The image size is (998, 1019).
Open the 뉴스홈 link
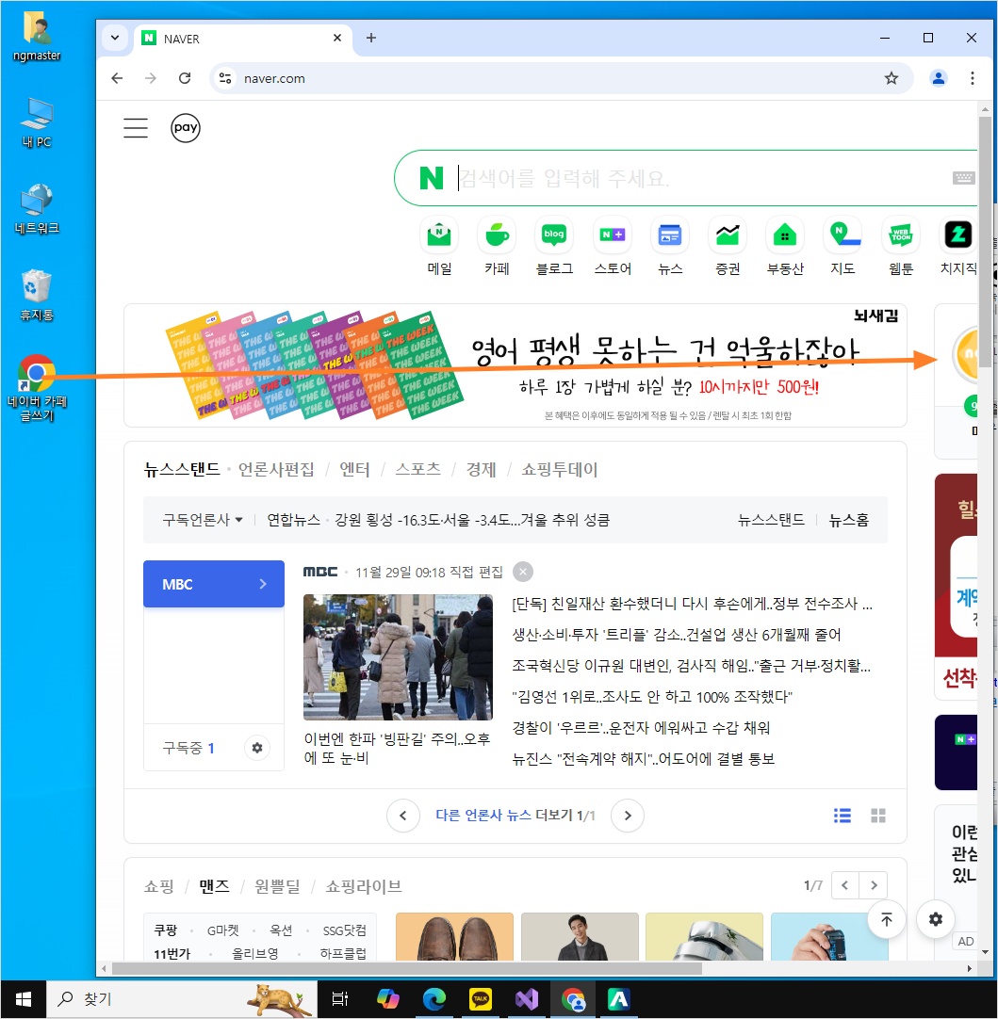[848, 520]
